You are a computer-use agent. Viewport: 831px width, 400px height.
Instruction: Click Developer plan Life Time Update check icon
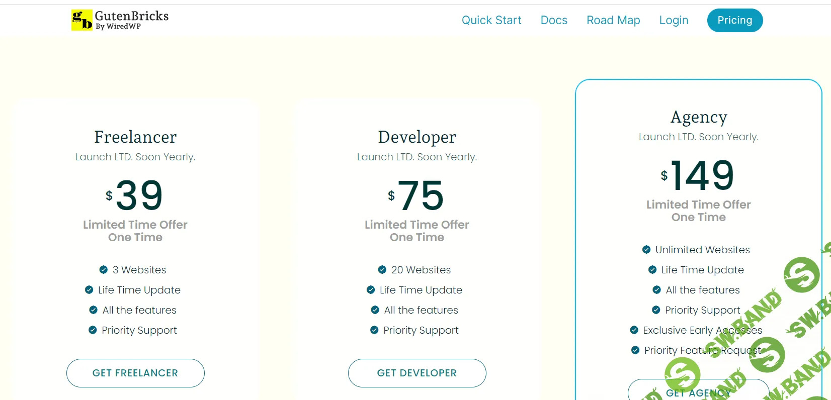point(371,290)
